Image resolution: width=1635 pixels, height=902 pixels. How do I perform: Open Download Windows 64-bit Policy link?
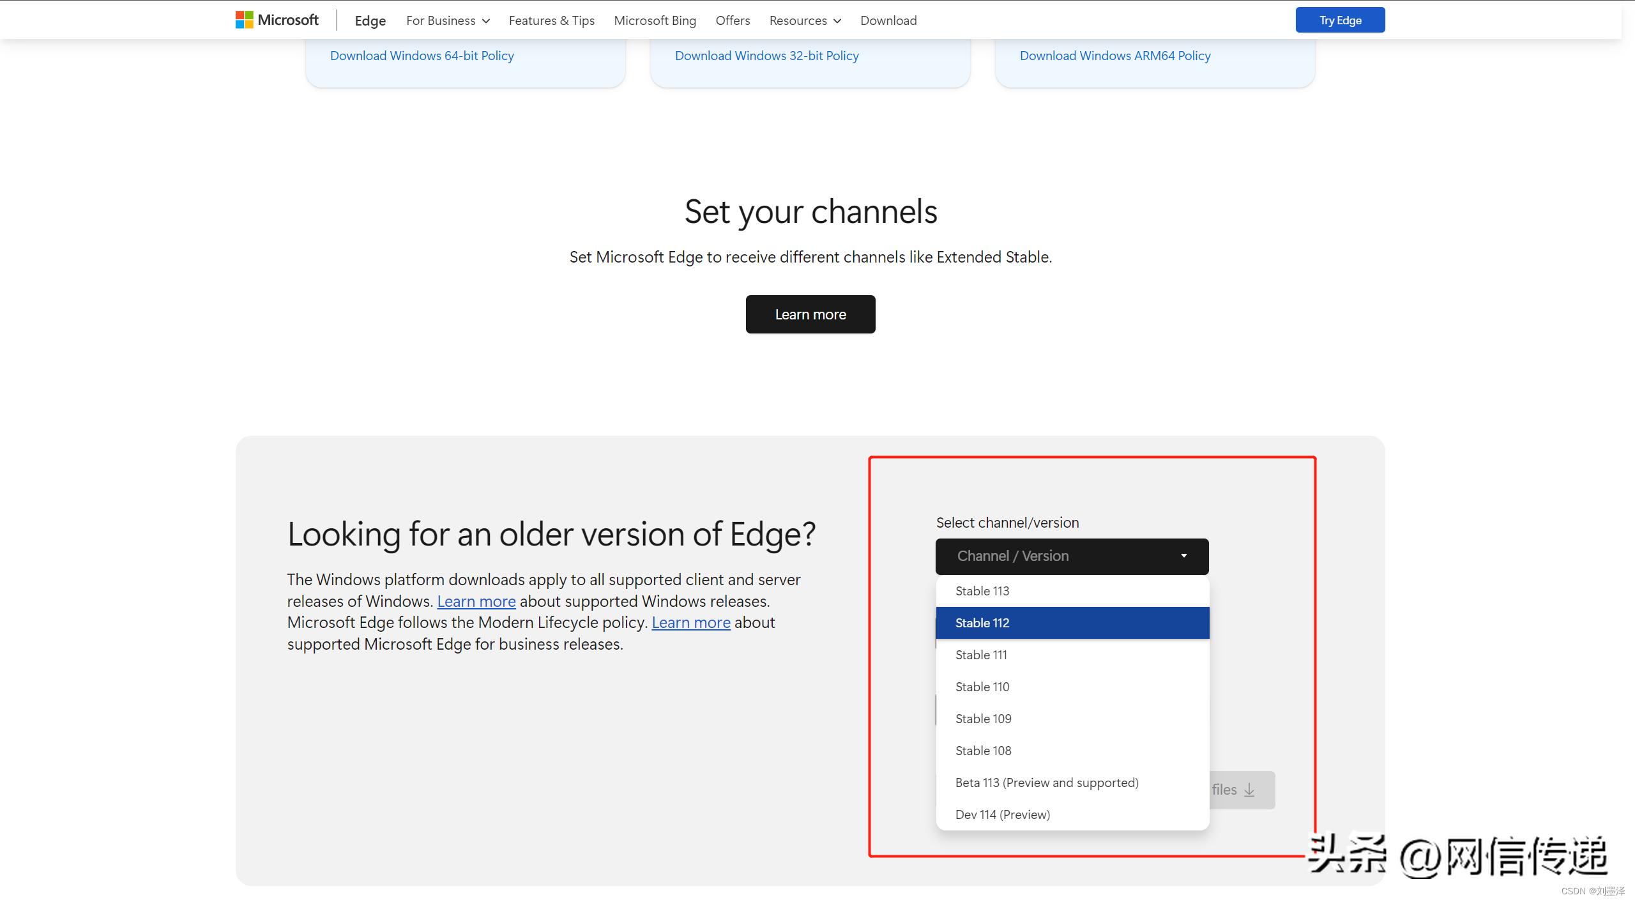[x=422, y=56]
